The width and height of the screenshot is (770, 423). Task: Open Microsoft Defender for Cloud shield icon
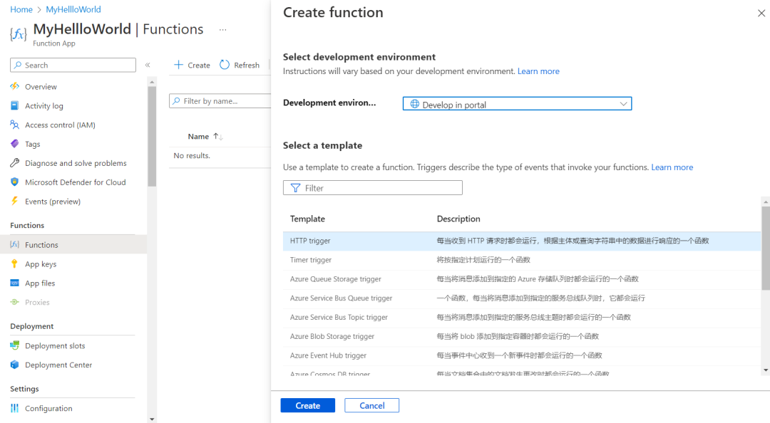14,182
